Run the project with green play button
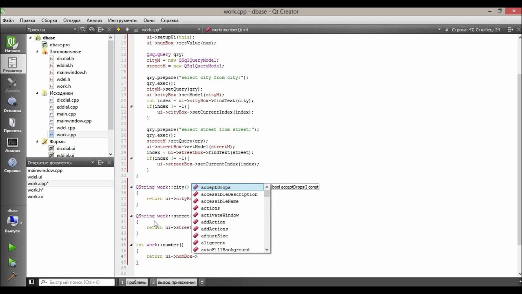 click(x=12, y=248)
